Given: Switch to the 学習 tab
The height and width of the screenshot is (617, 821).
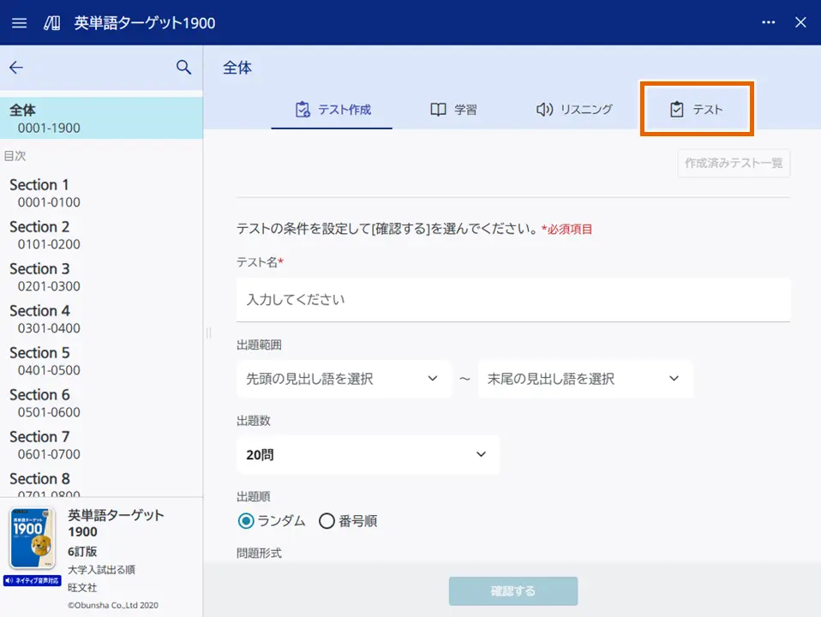Looking at the screenshot, I should 452,109.
